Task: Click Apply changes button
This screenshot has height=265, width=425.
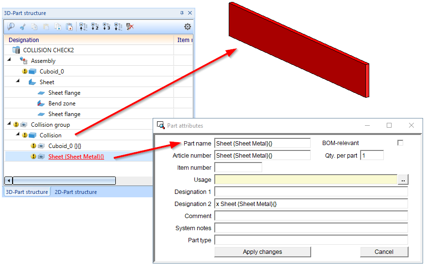Action: 262,252
